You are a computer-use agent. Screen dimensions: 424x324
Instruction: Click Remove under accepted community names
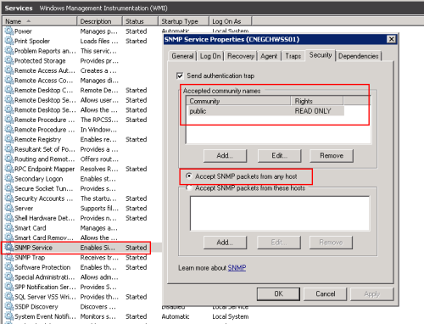pyautogui.click(x=332, y=155)
